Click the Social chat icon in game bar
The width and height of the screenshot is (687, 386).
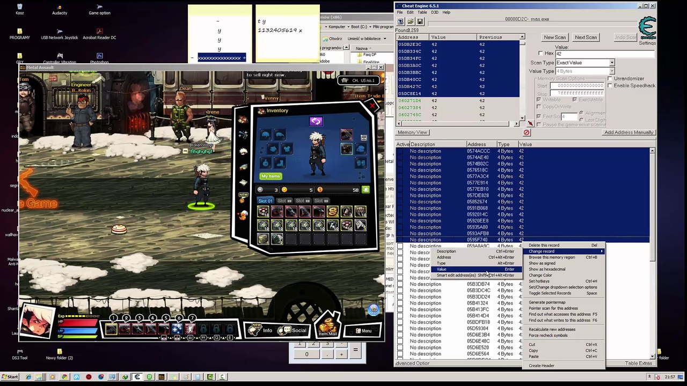293,330
